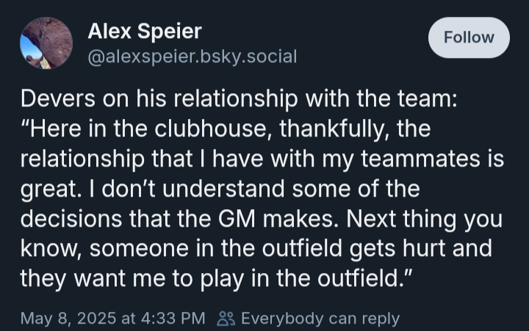Click the line "know, someone in the outfield gets hurt"
Screen dimensions: 529x331
[256, 249]
